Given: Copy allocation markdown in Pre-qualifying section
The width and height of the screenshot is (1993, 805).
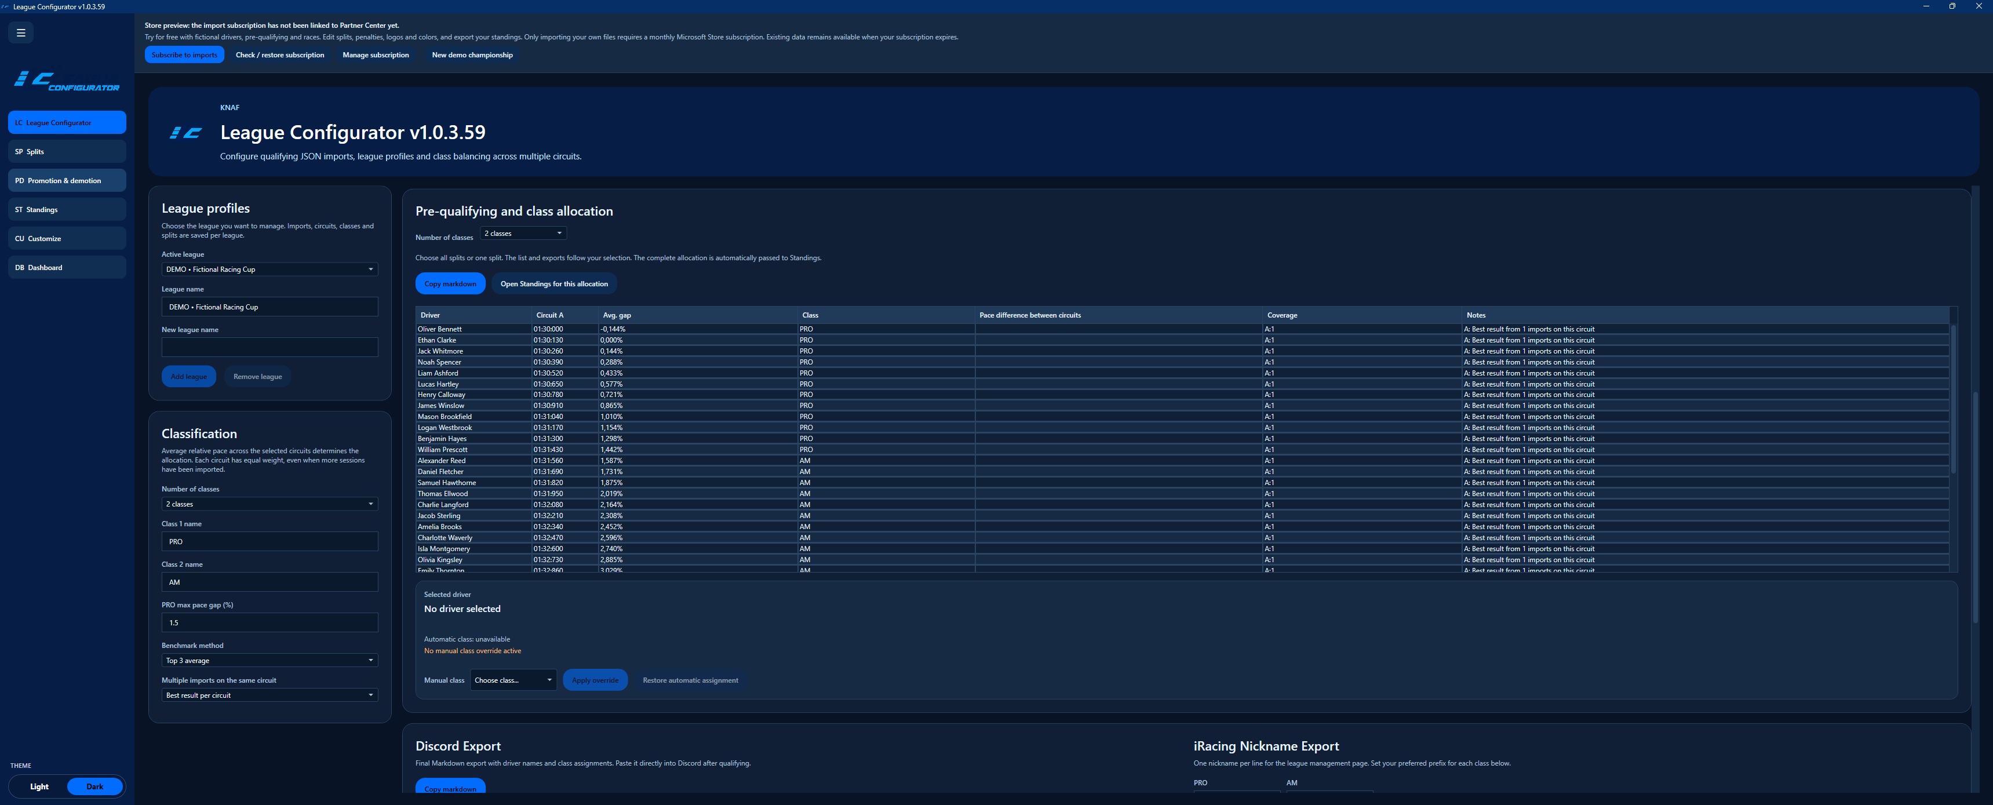Looking at the screenshot, I should [450, 284].
